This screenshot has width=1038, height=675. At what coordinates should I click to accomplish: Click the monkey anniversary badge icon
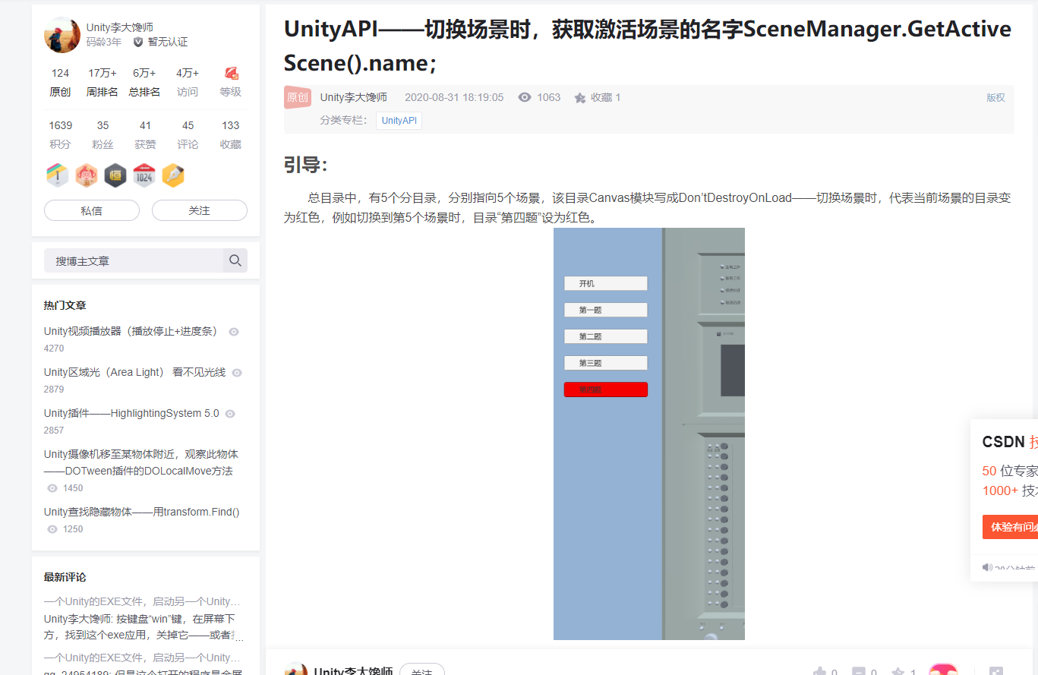(x=87, y=174)
